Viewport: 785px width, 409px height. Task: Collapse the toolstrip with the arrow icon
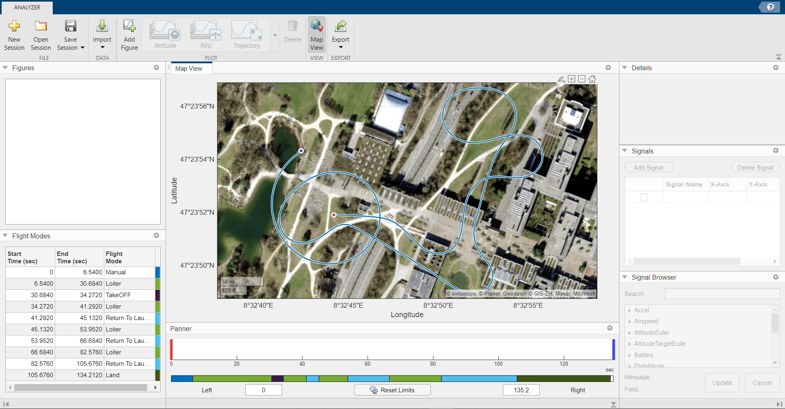point(778,57)
